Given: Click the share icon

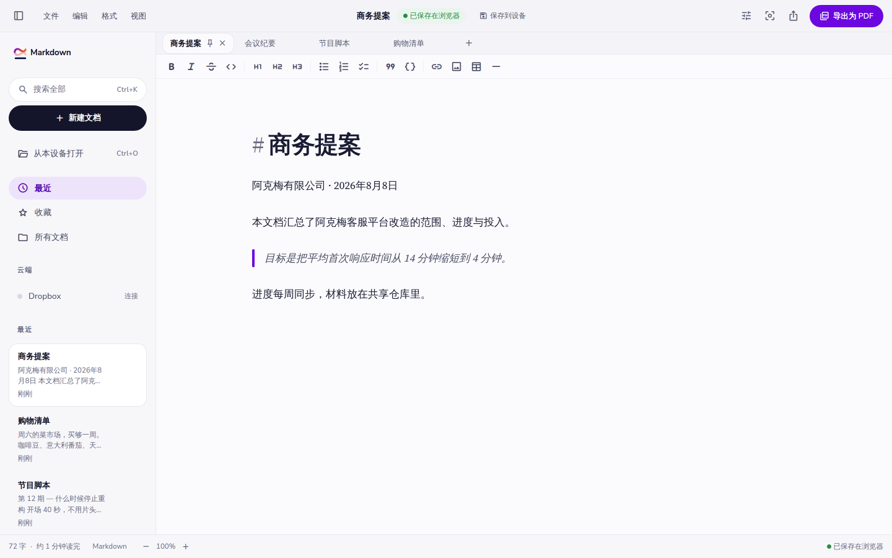Looking at the screenshot, I should pos(794,16).
